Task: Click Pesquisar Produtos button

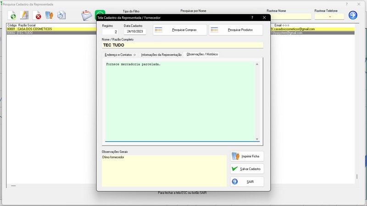Action: coord(236,30)
